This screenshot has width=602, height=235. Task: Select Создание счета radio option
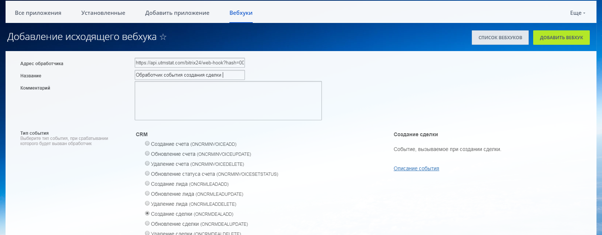[147, 144]
